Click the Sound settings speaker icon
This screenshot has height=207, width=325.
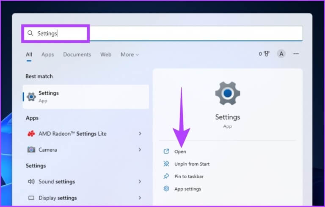coord(31,182)
